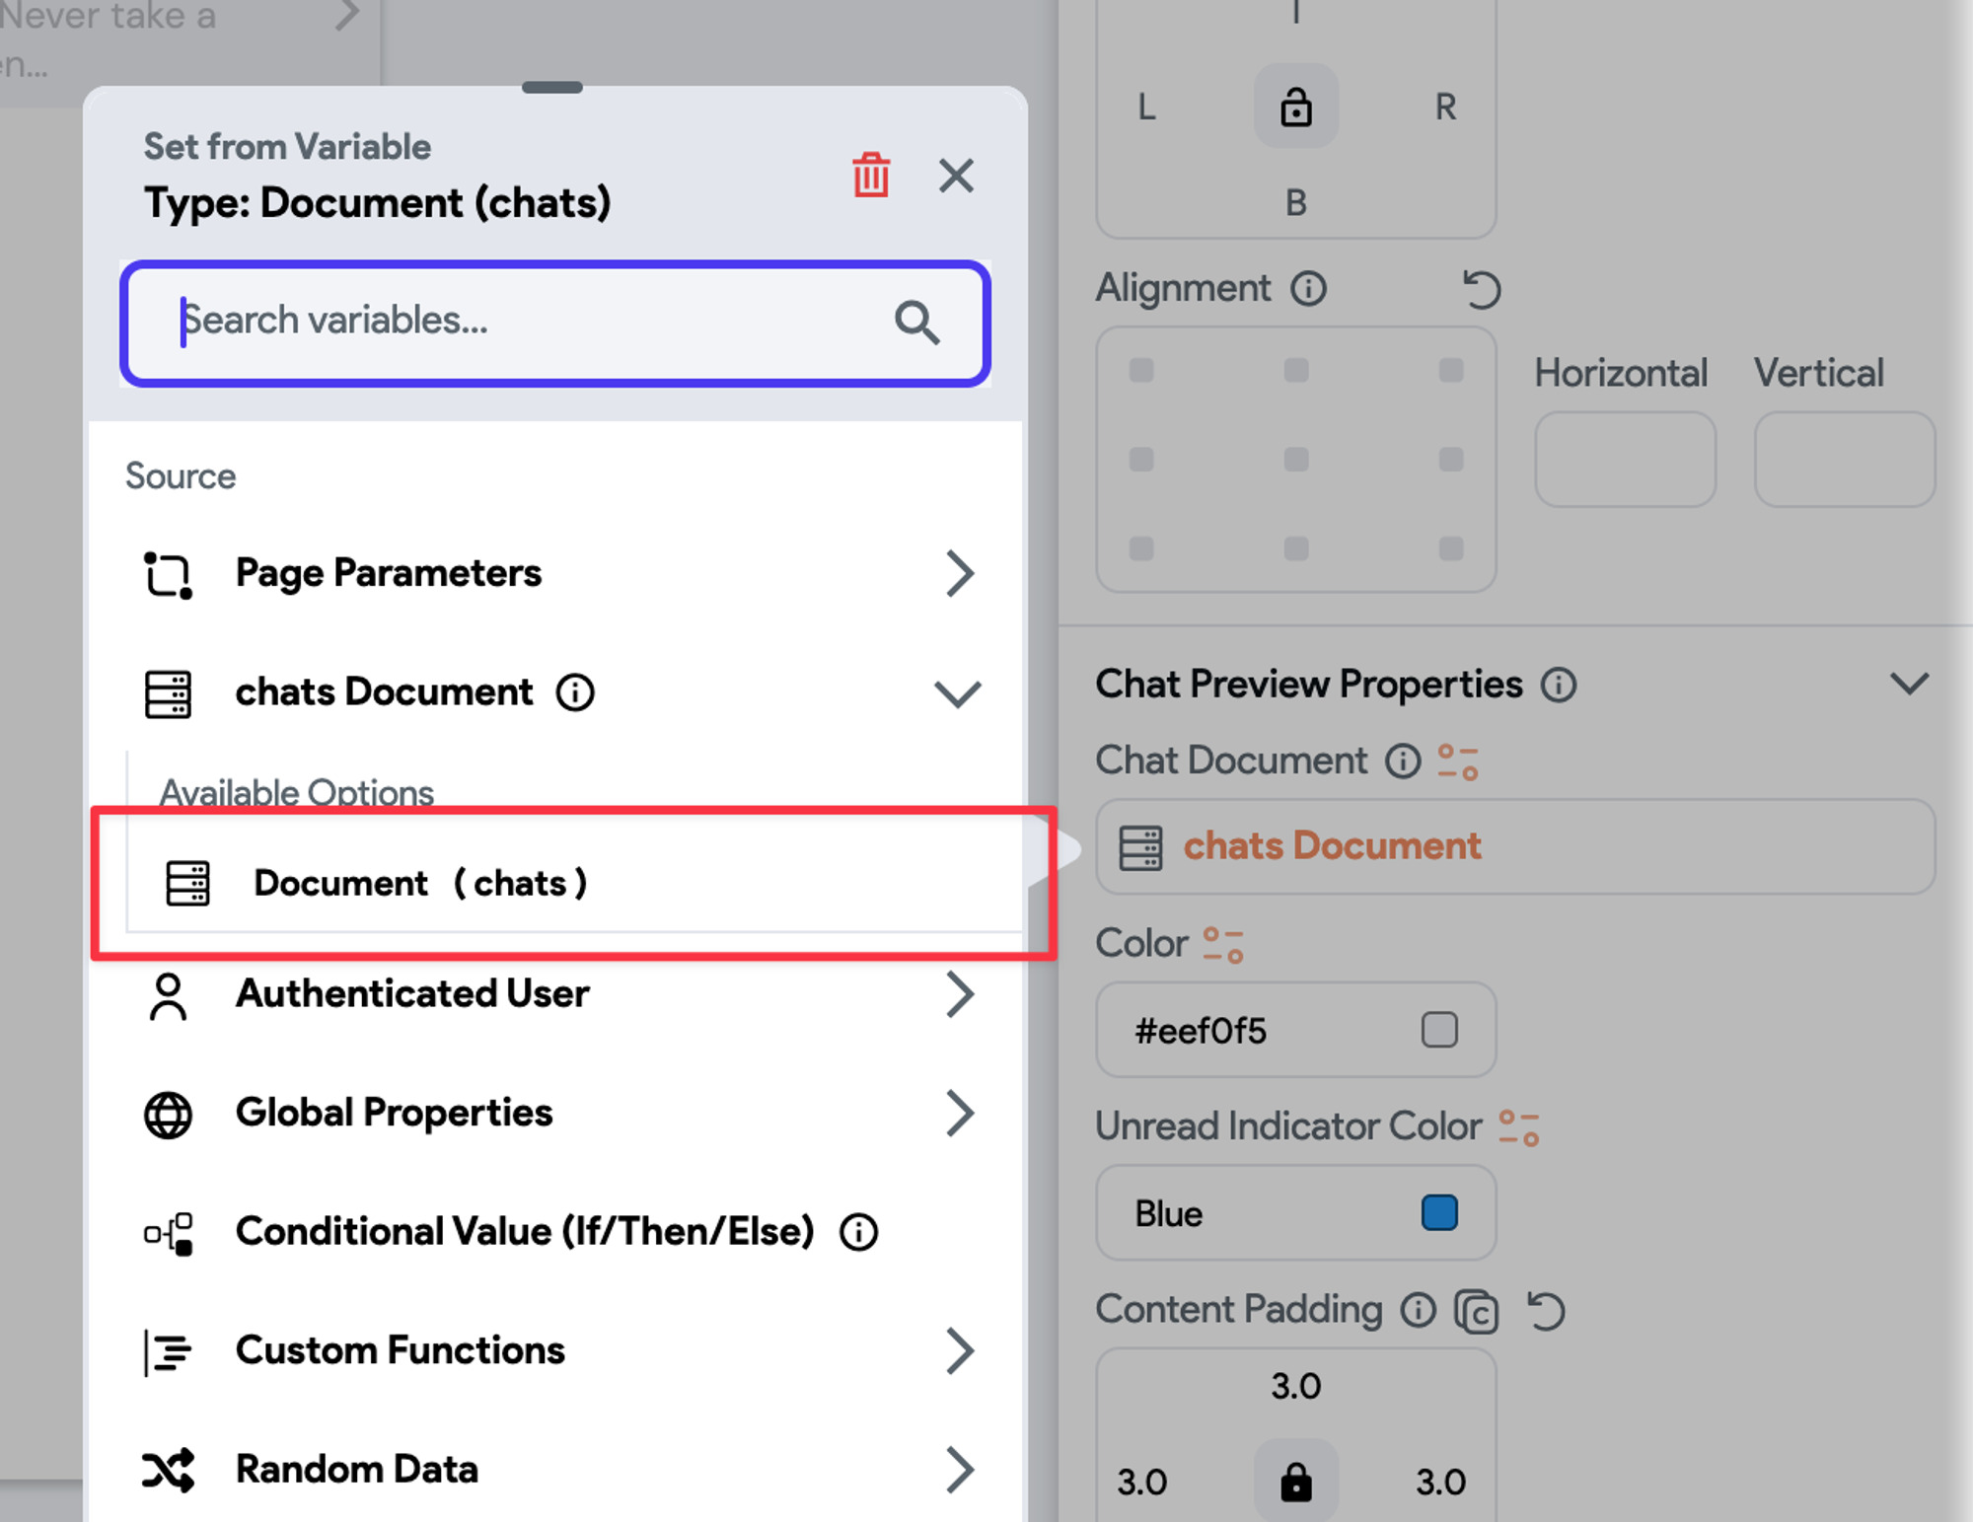Click the Color set-from-variable icon
The image size is (1973, 1522).
tap(1223, 944)
